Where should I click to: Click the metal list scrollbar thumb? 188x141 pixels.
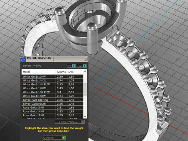coord(85,89)
